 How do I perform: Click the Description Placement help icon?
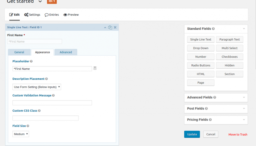(47, 79)
